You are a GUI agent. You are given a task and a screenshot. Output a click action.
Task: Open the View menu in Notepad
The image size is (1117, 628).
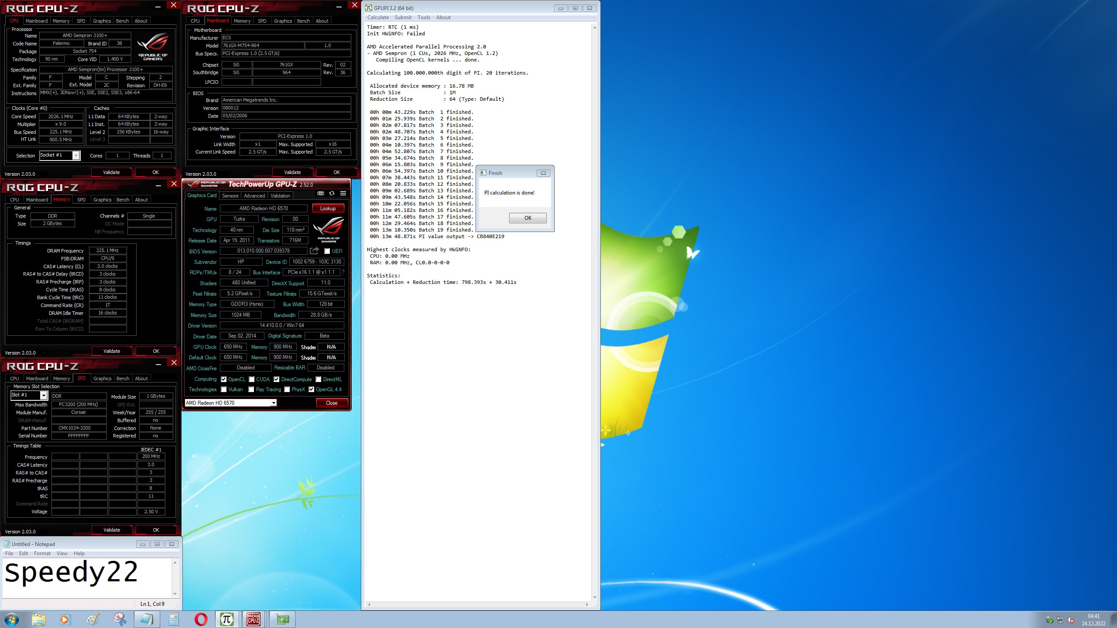[x=62, y=553]
